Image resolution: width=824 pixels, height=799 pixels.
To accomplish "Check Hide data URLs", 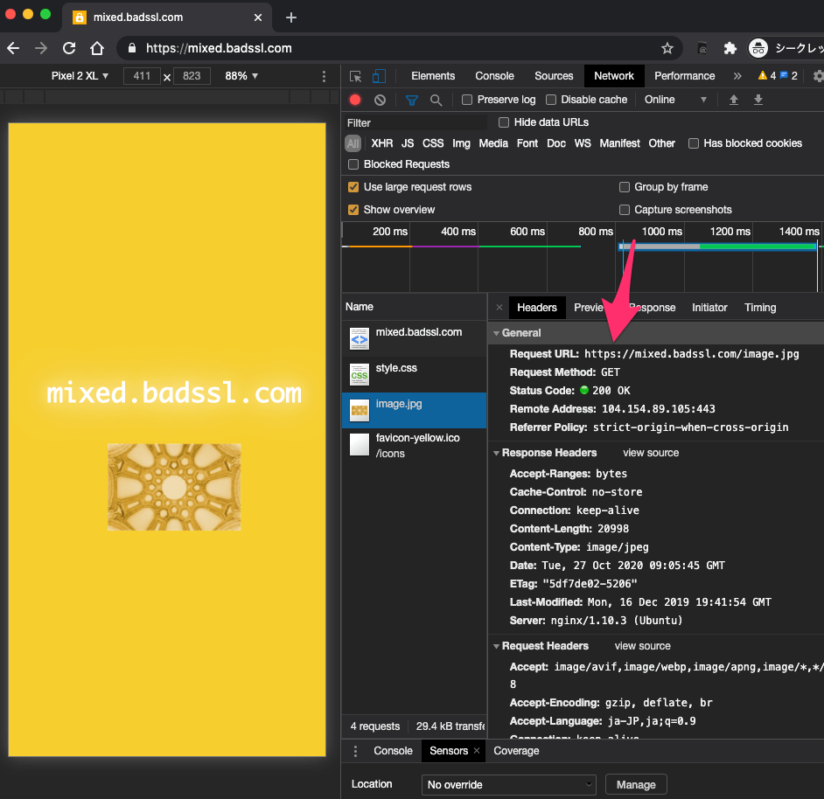I will 504,122.
